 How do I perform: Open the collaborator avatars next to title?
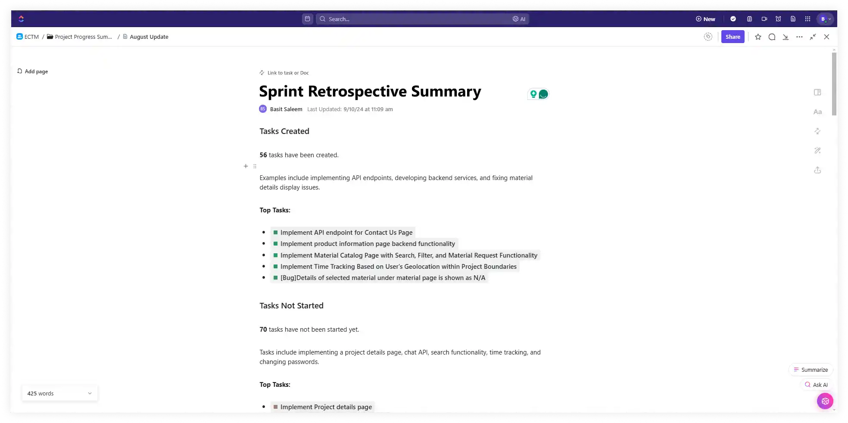pyautogui.click(x=538, y=94)
